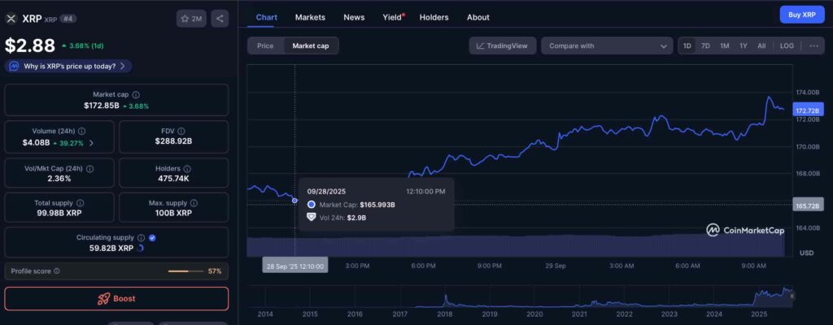Click the pause handle on range navigator
The image size is (833, 325).
pyautogui.click(x=792, y=297)
